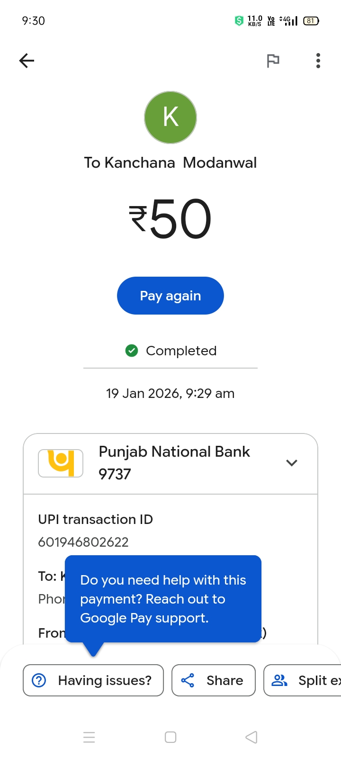Tap the green Completed checkmark icon
Screen dimensions: 341x758
(132, 351)
